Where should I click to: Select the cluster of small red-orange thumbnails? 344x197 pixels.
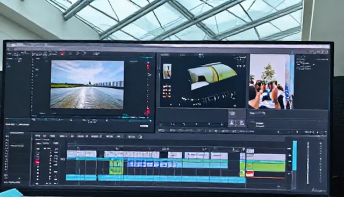[x=167, y=92]
